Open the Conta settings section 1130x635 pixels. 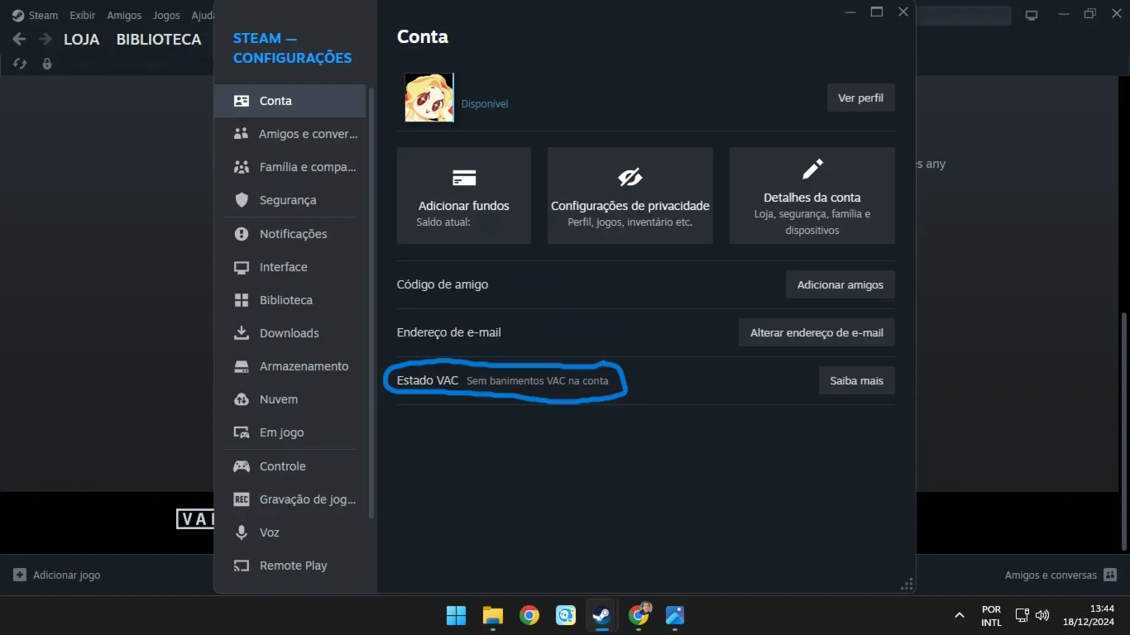click(290, 101)
